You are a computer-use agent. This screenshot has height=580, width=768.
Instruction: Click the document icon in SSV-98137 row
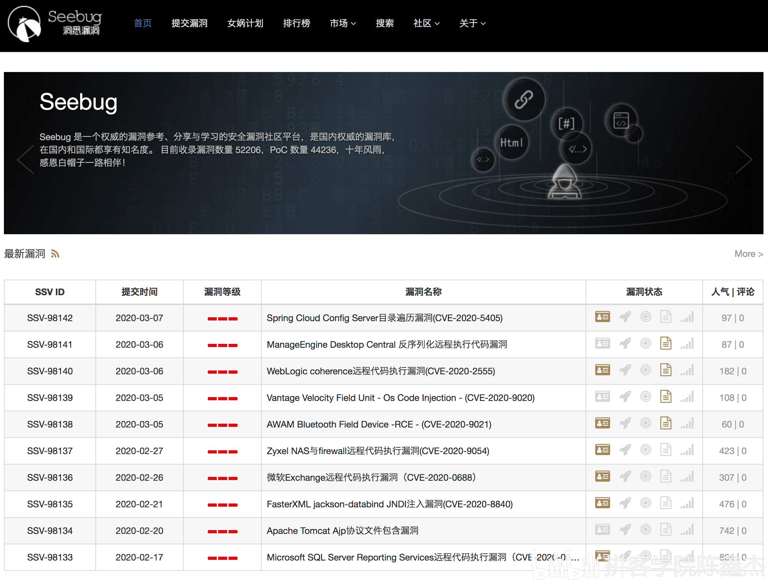665,450
